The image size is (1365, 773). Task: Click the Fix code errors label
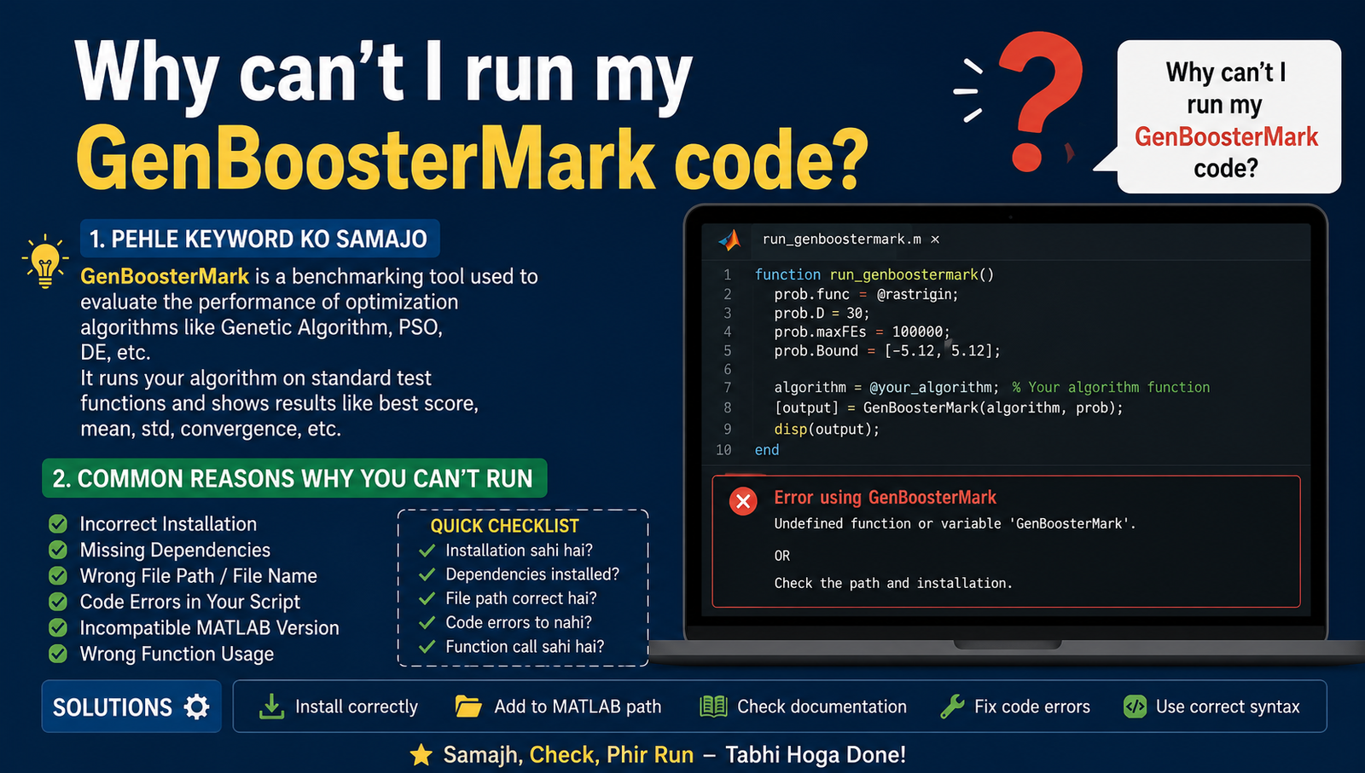1032,707
